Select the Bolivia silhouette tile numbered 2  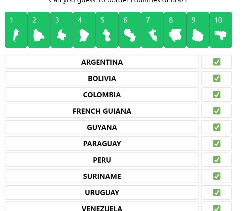(x=39, y=30)
